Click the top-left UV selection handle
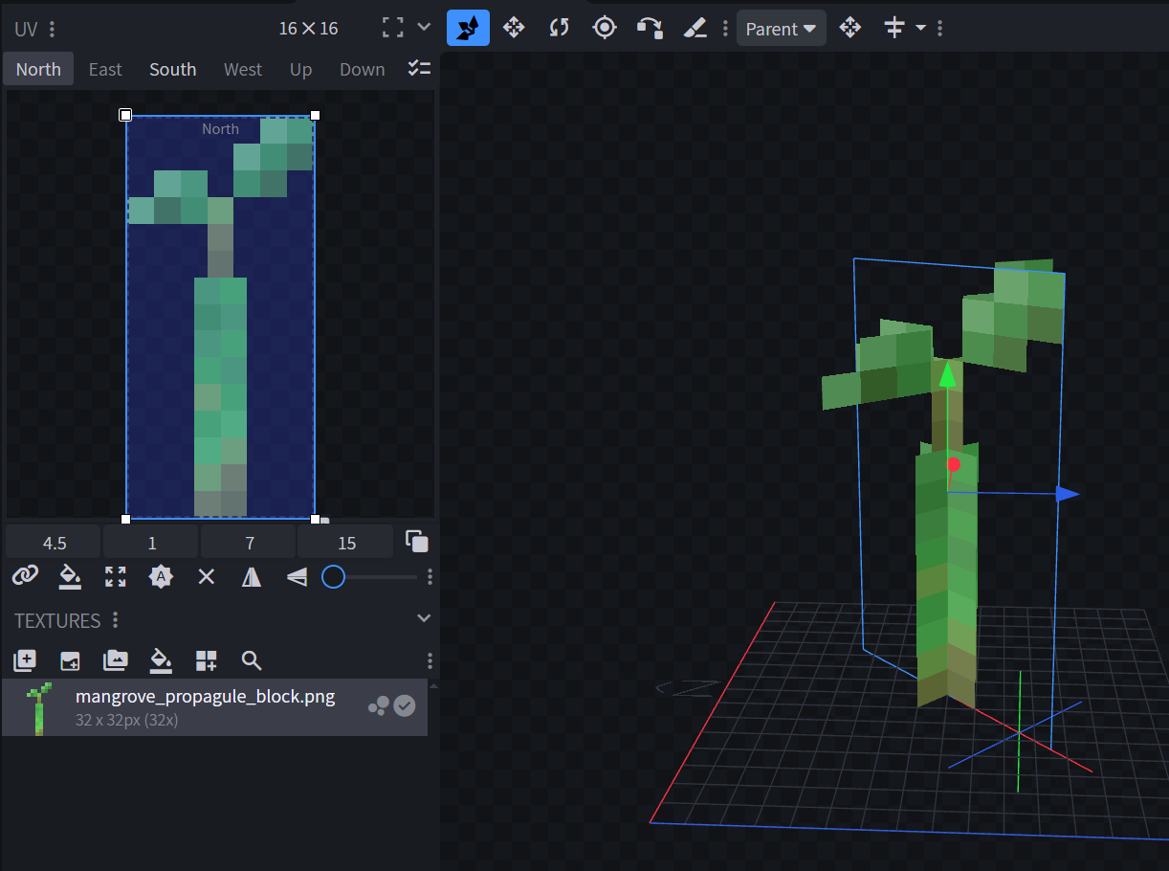 (x=125, y=115)
